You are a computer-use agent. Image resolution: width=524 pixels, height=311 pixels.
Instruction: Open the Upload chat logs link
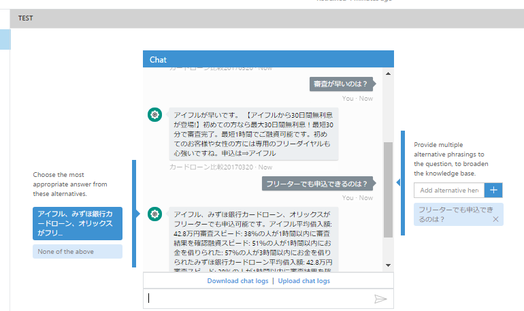[x=304, y=281]
